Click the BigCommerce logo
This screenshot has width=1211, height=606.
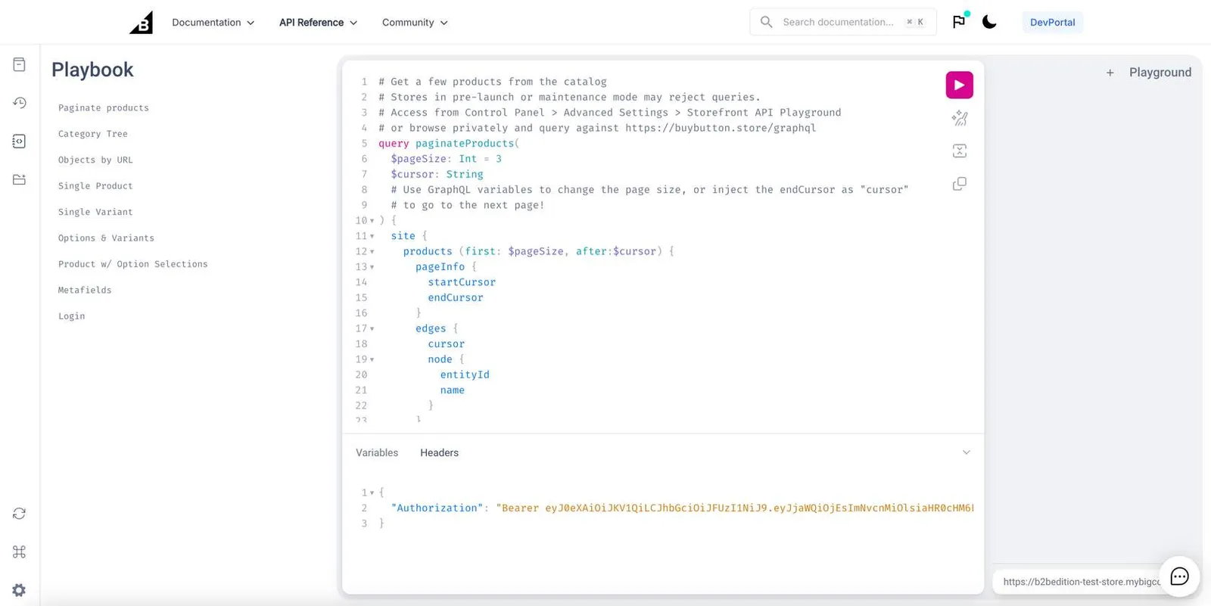click(141, 22)
